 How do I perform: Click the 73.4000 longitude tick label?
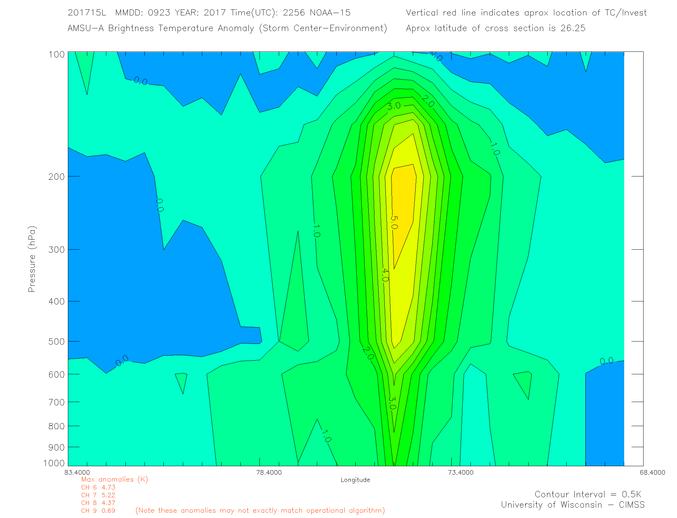pyautogui.click(x=461, y=472)
